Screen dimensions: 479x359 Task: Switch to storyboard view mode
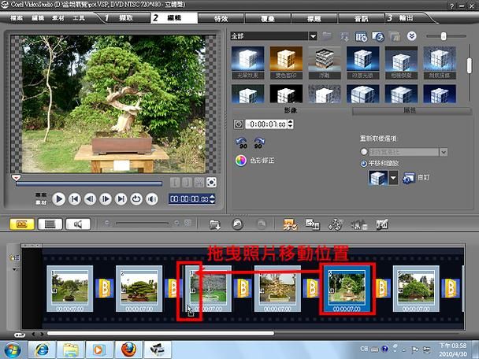pyautogui.click(x=23, y=224)
